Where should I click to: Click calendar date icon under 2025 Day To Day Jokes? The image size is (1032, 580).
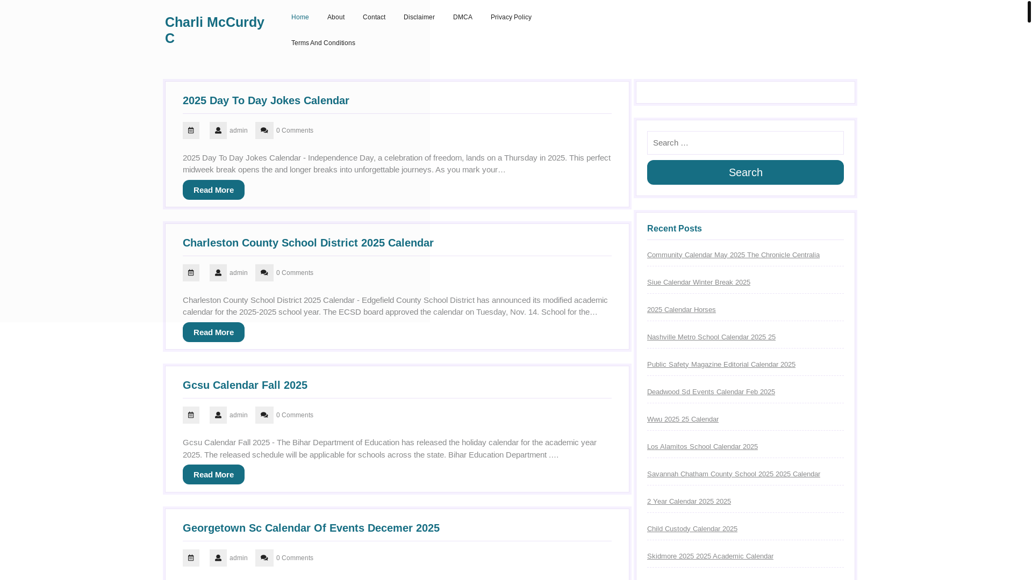click(x=191, y=130)
